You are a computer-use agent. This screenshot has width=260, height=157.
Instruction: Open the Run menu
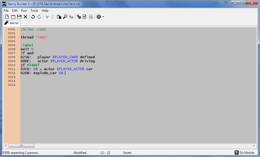(x=24, y=11)
